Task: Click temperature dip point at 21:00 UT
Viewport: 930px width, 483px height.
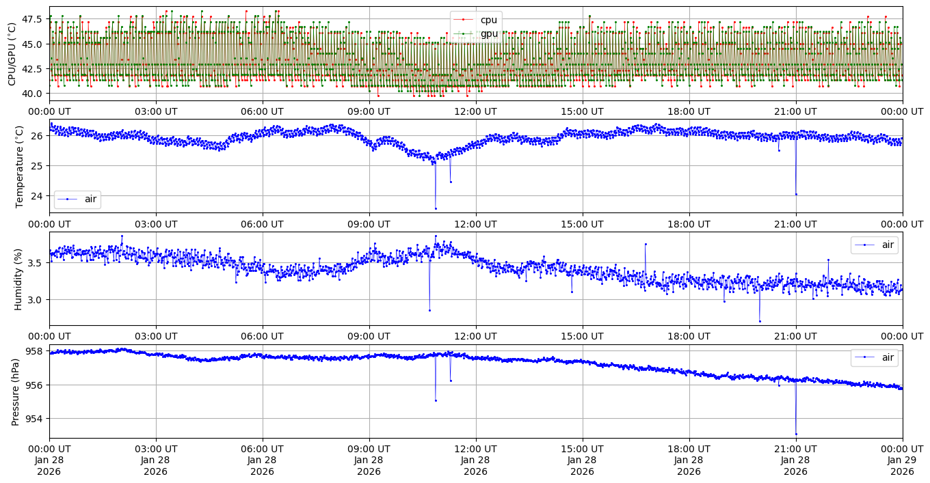Action: (x=796, y=194)
